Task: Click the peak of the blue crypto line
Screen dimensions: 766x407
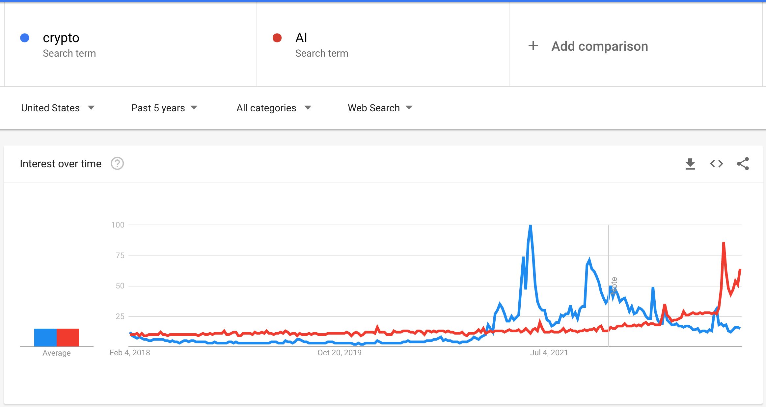Action: coord(530,225)
